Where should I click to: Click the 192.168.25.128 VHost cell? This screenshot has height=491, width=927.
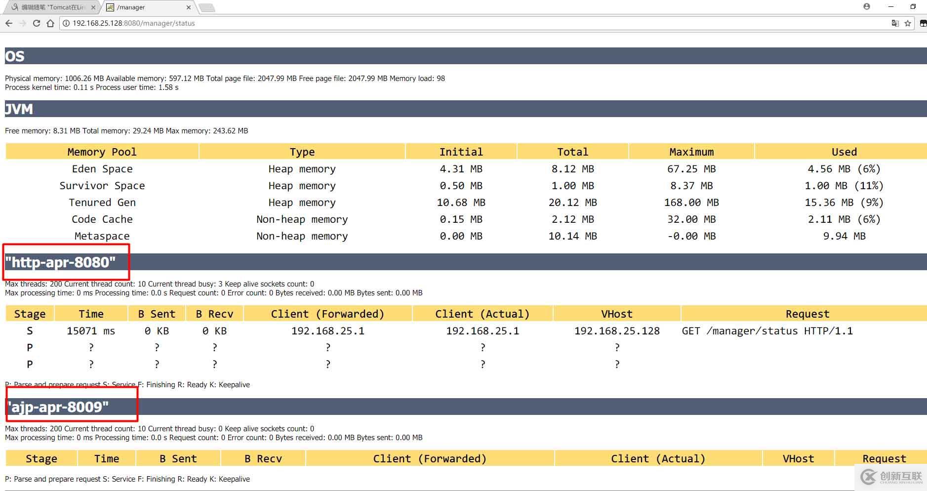617,331
